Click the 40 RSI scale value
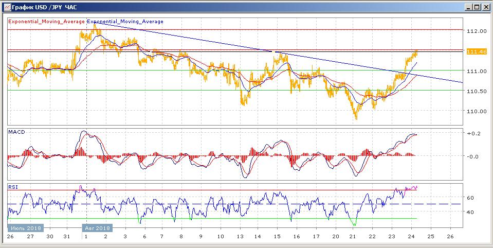The height and width of the screenshot is (248, 493). click(x=470, y=212)
